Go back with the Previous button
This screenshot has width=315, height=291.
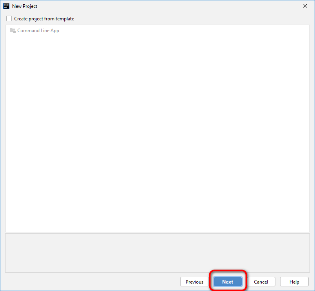click(x=194, y=282)
